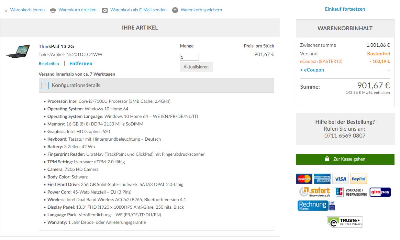Click the discount amount - 100,19 €
The image size is (400, 240).
point(380,61)
